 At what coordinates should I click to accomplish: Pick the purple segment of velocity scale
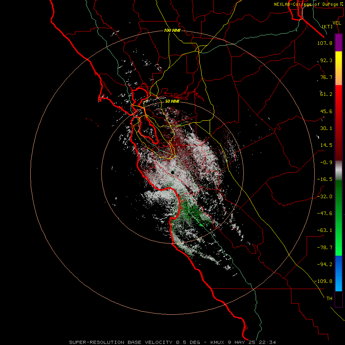pos(338,43)
